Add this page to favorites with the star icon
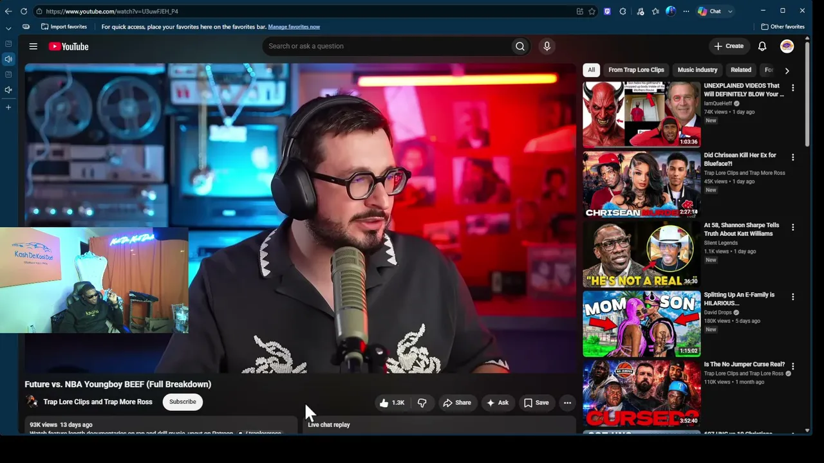Image resolution: width=824 pixels, height=463 pixels. click(592, 11)
